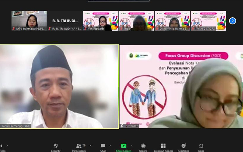Image resolution: width=243 pixels, height=152 pixels.
Task: Expand the video options caret
Action: point(7,146)
